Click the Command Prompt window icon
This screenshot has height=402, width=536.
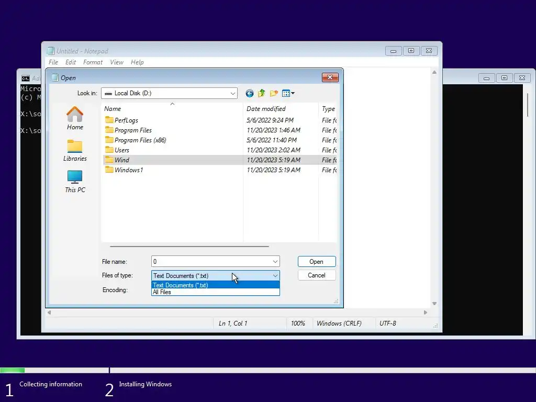click(x=25, y=79)
